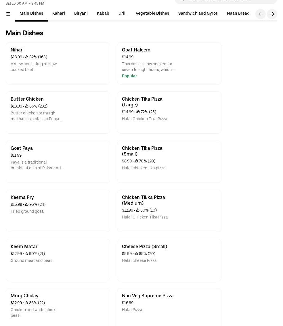Click the thumbs-up icon on Keema Fry

[27, 204]
